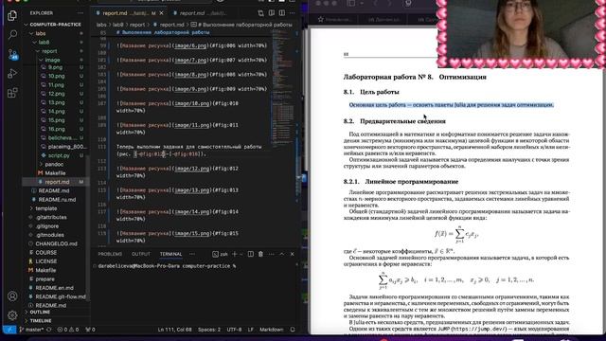
Task: Open notifications bell in status bar
Action: coord(293,330)
